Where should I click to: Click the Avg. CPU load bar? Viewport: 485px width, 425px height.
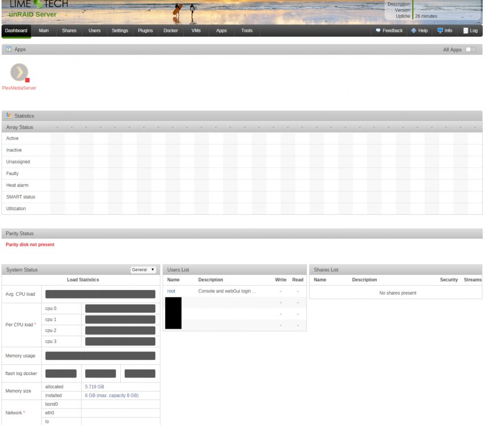[x=100, y=294]
